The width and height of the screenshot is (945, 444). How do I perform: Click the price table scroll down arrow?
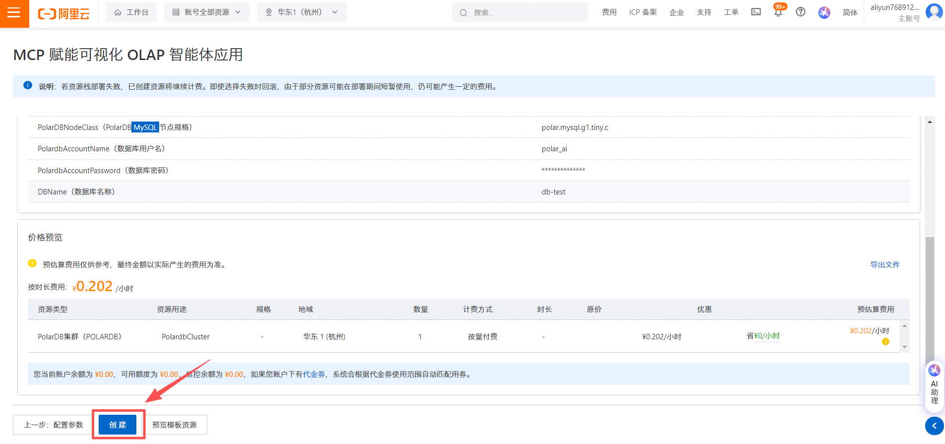click(904, 347)
